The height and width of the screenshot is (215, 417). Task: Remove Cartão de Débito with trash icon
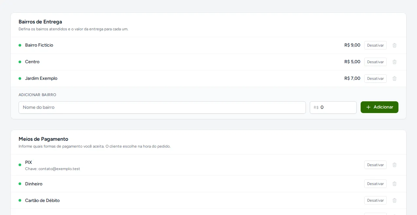pos(395,200)
